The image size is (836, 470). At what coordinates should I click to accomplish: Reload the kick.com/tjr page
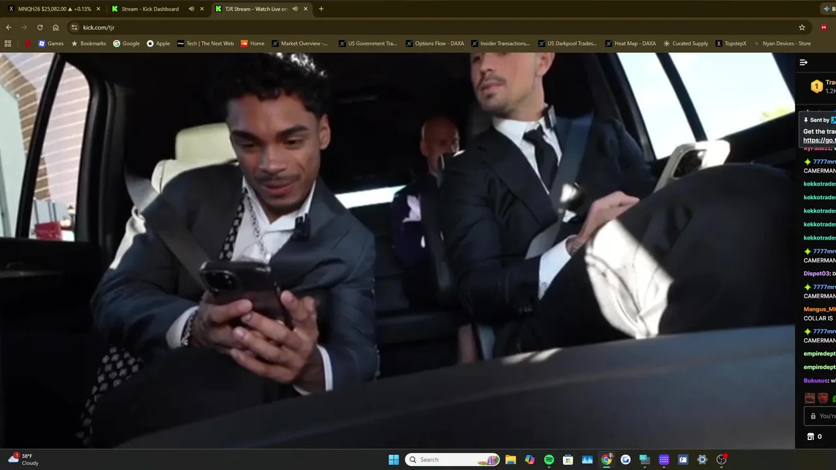[x=40, y=27]
